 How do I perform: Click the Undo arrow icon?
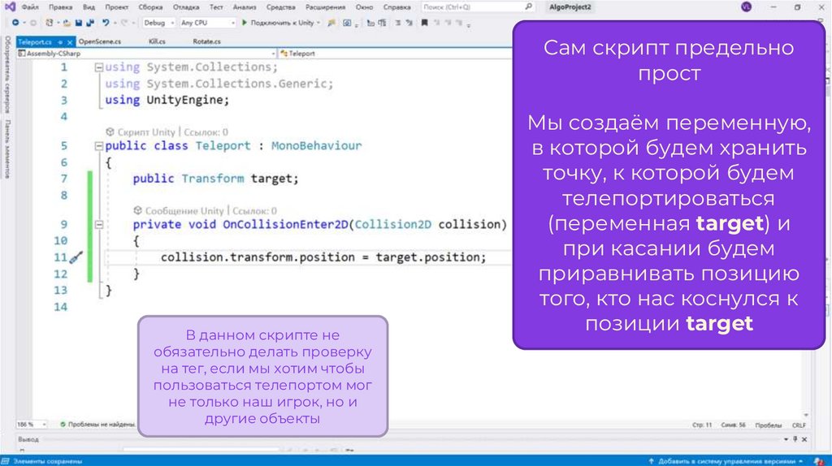tap(106, 23)
